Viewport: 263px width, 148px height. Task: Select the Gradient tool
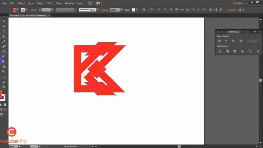pyautogui.click(x=4, y=67)
